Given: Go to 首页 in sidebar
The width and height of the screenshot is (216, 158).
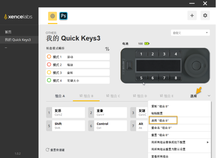Looking at the screenshot, I should 8,32.
